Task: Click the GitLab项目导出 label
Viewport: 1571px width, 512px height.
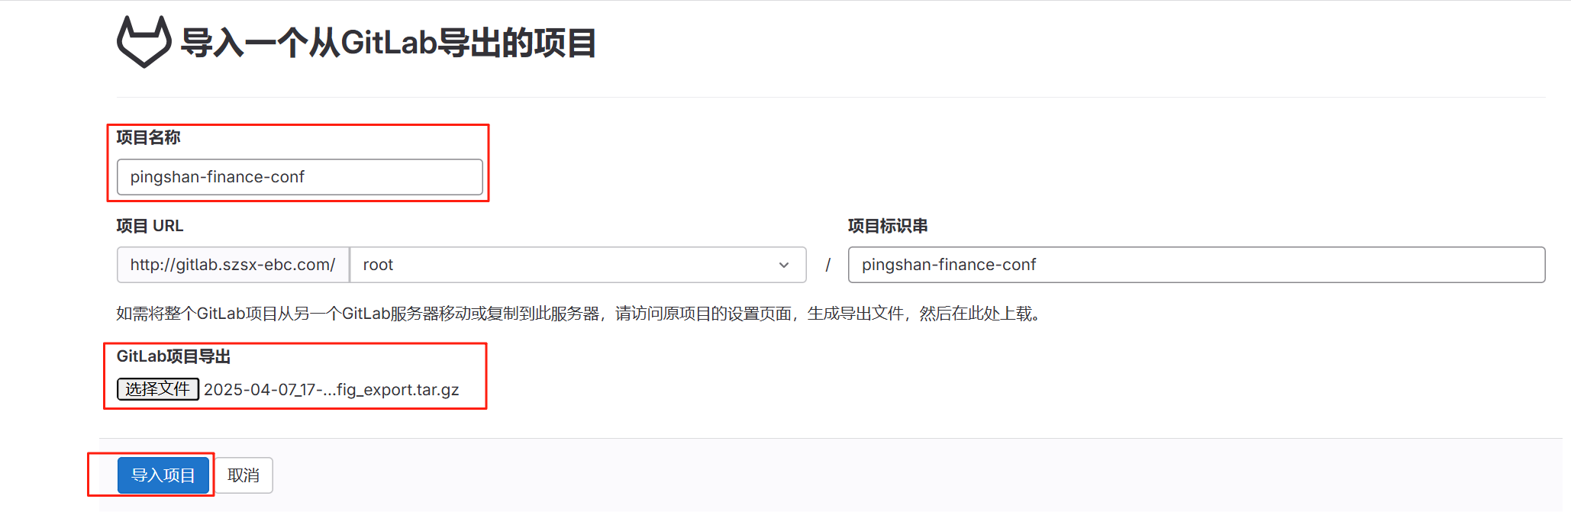Action: 173,356
